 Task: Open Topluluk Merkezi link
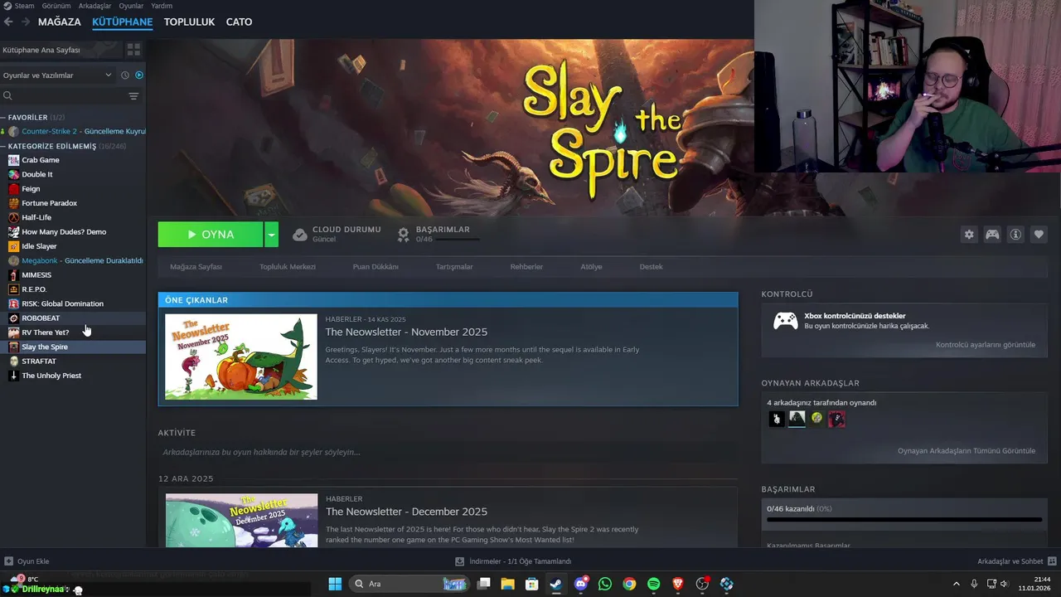coord(288,267)
